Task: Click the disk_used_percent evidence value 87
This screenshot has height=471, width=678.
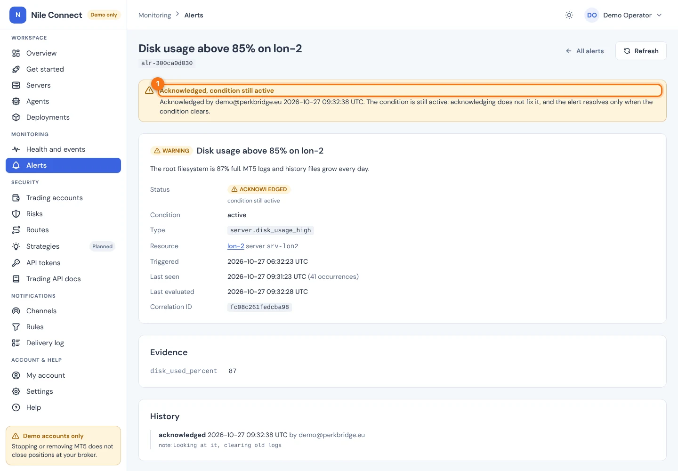Action: click(233, 371)
